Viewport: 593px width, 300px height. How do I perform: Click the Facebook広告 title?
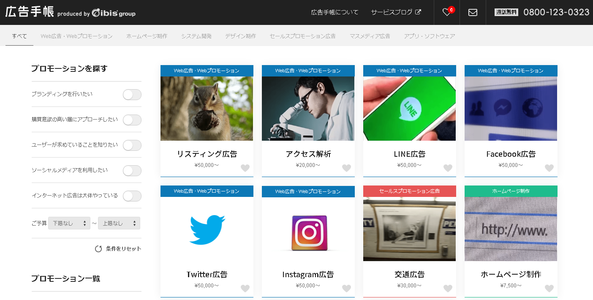pos(511,154)
